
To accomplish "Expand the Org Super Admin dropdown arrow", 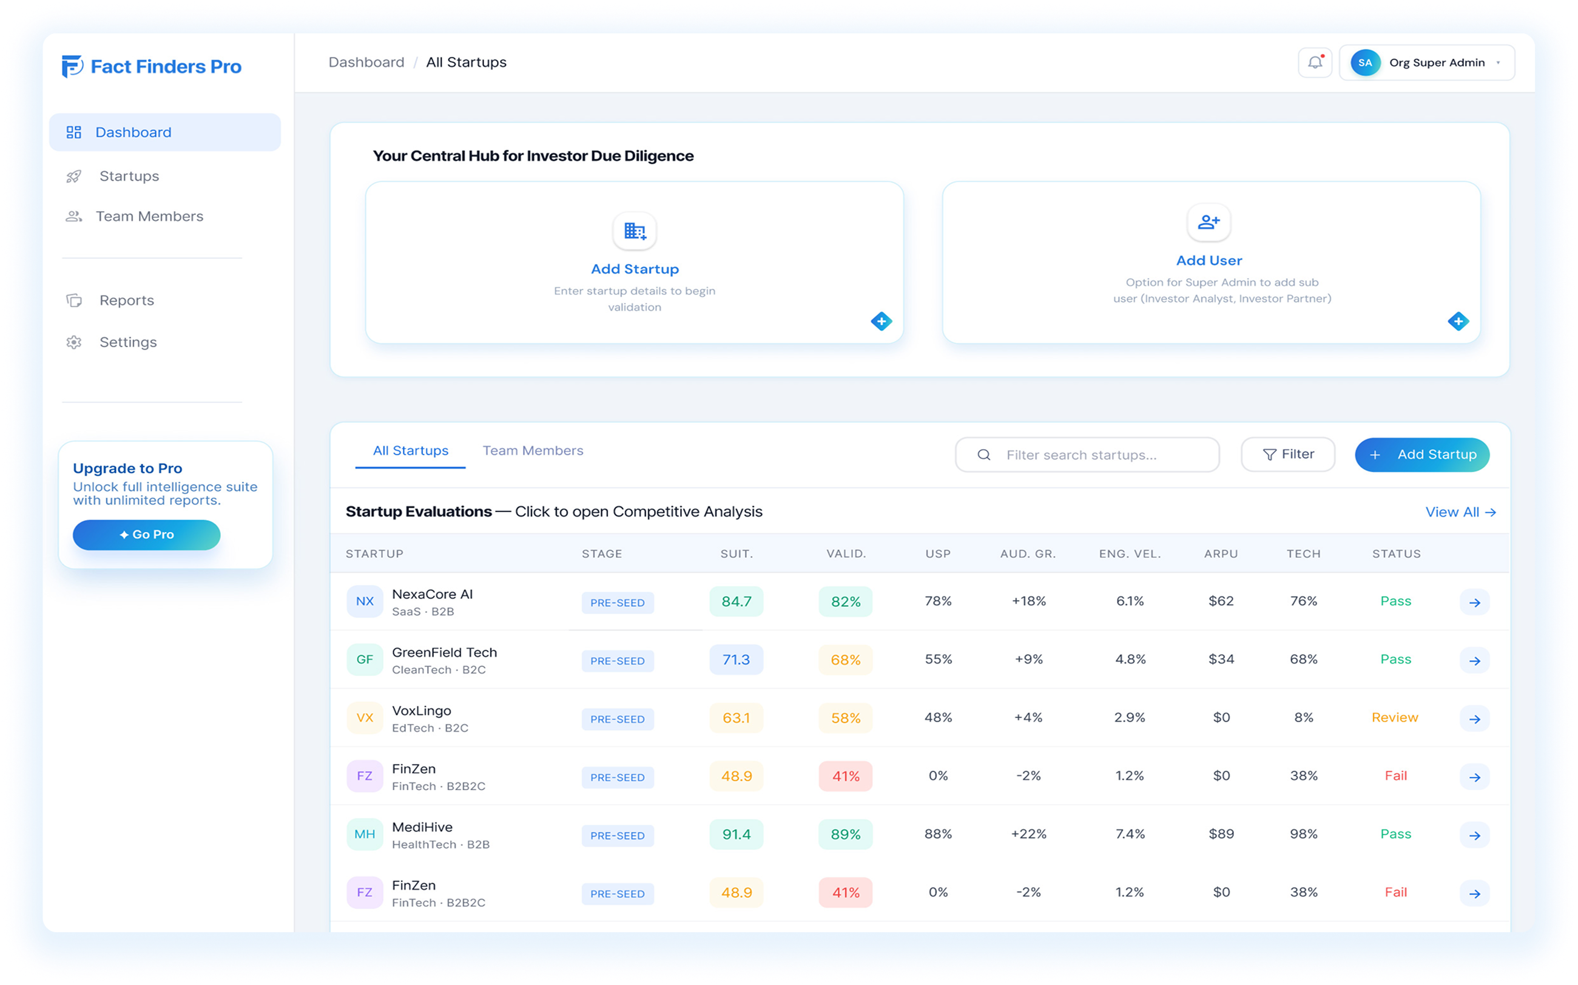I will (x=1498, y=63).
